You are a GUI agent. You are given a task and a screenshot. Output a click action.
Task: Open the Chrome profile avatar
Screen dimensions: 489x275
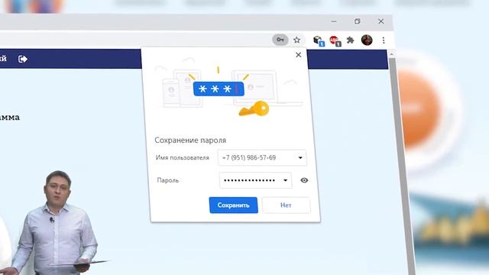coord(367,40)
